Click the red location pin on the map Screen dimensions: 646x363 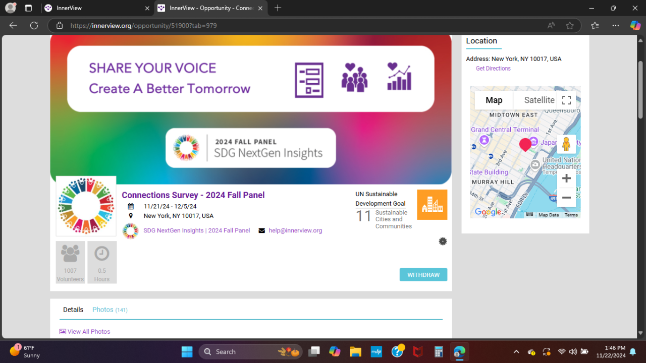pos(525,145)
